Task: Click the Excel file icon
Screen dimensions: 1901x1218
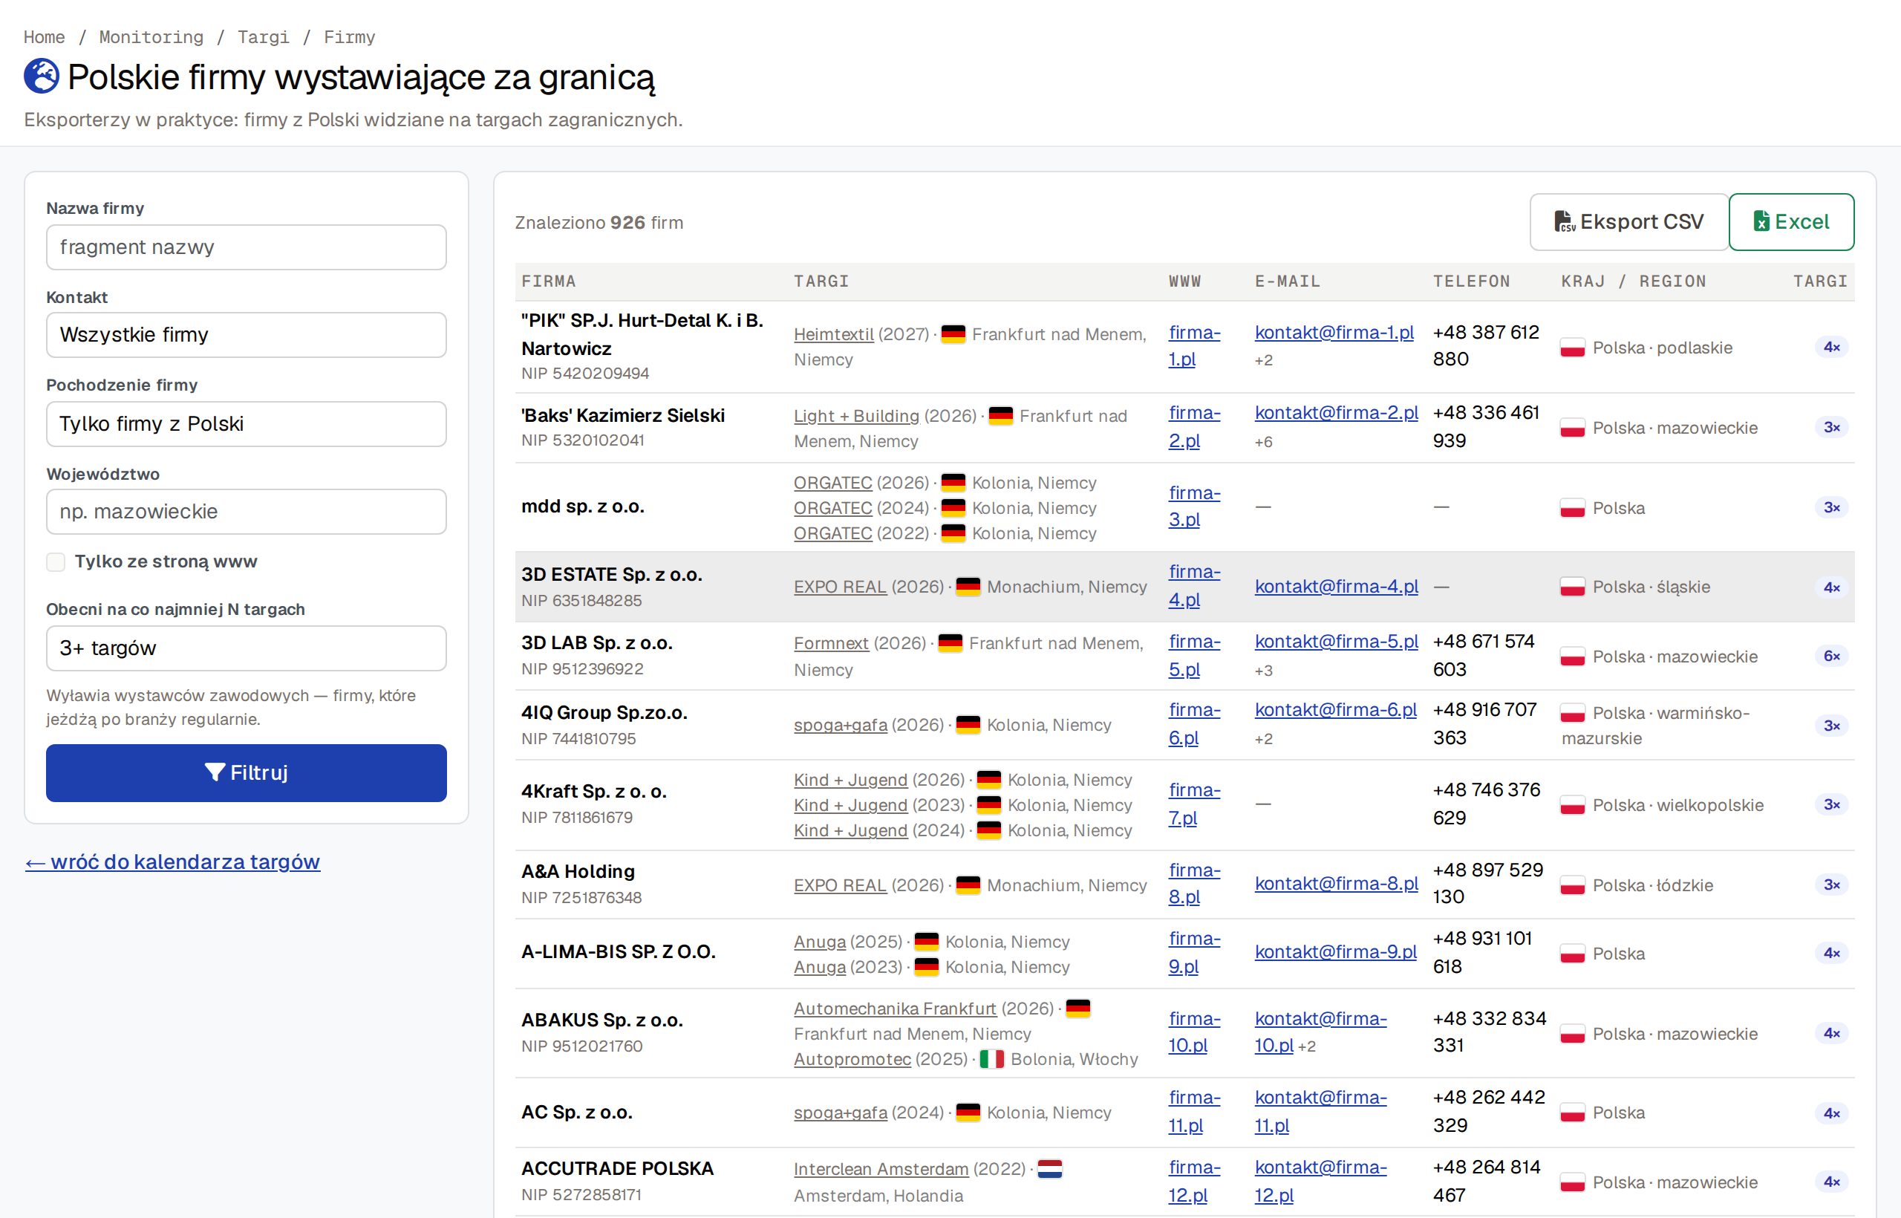Action: 1761,221
